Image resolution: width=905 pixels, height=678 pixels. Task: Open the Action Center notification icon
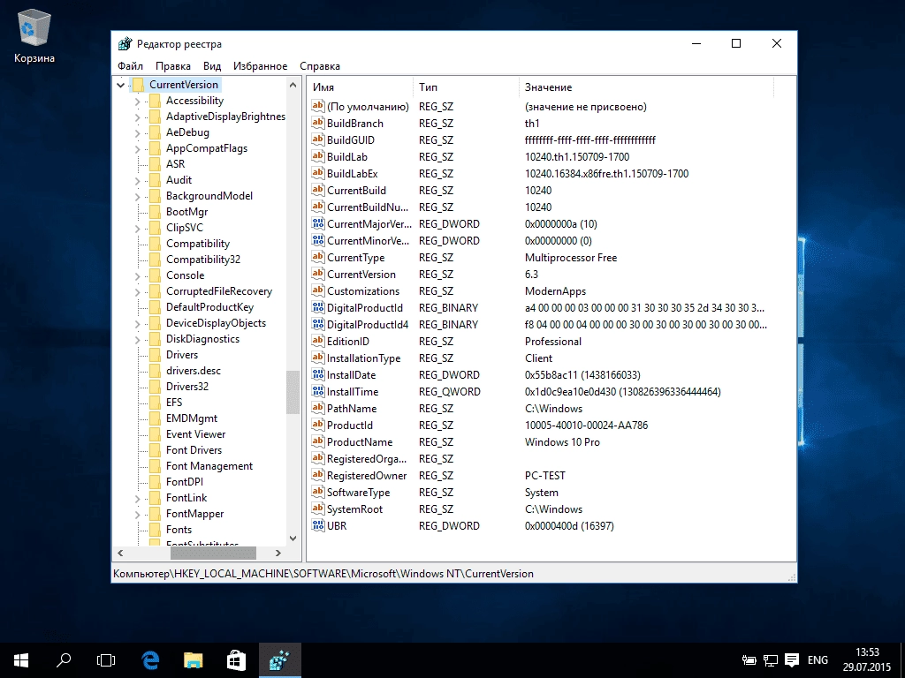[792, 660]
